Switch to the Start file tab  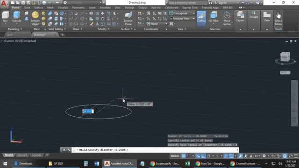9,35
